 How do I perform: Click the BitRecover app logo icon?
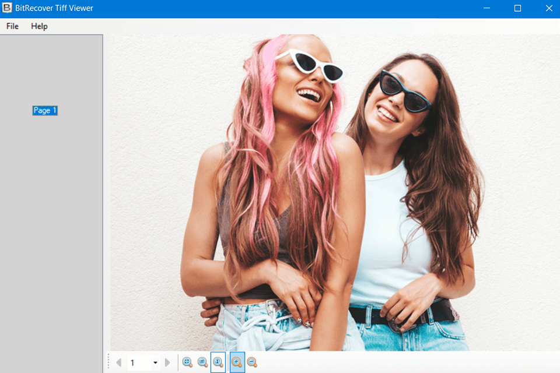[x=7, y=8]
